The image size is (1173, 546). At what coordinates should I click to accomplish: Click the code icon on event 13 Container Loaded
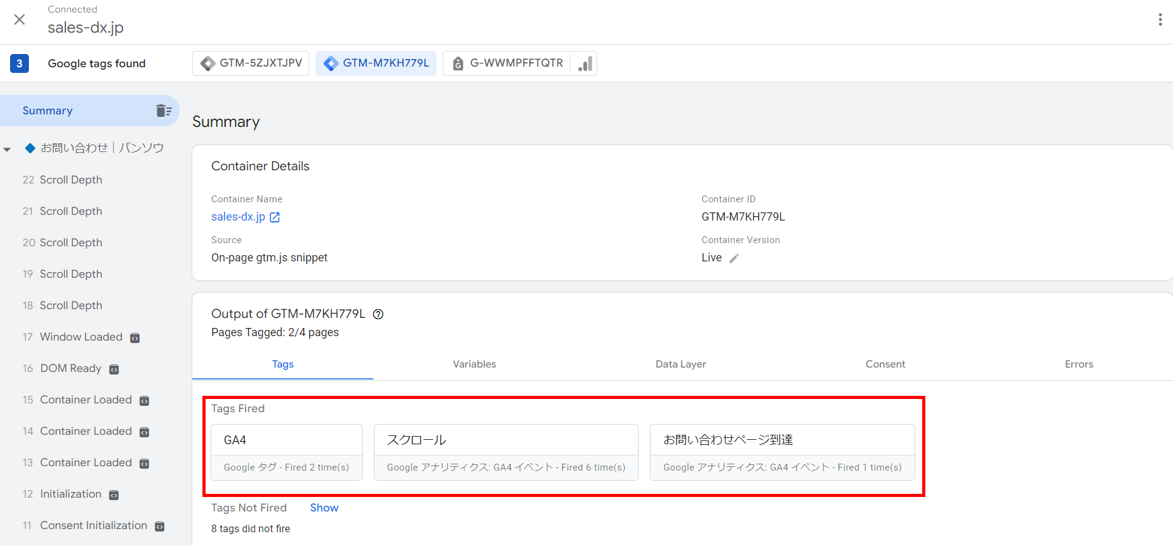pyautogui.click(x=144, y=464)
